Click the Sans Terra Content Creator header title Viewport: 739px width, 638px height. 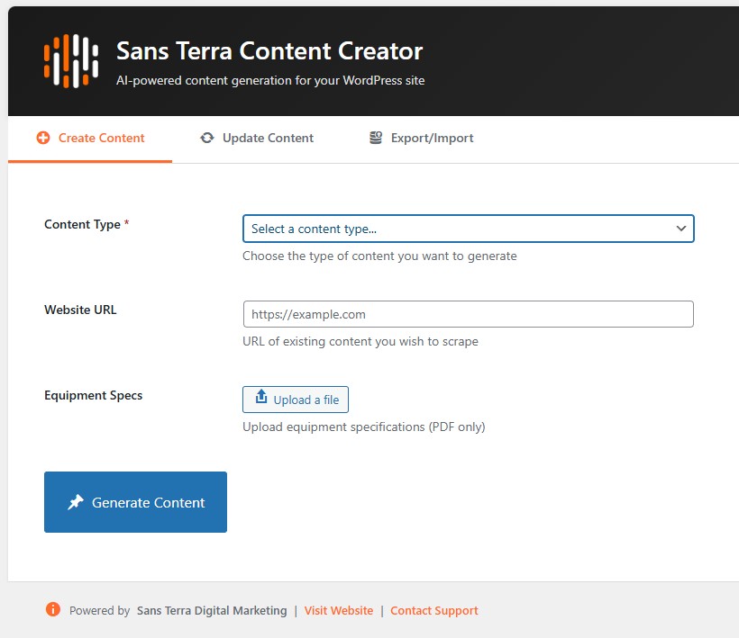(269, 52)
